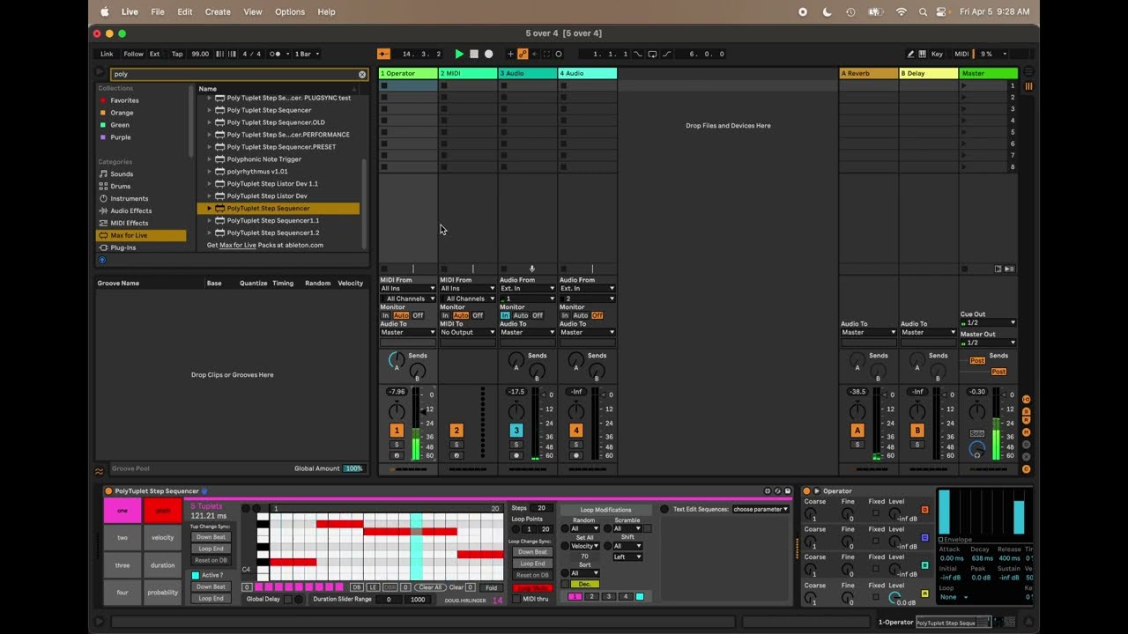Toggle track 4 Audio activator

click(x=576, y=431)
